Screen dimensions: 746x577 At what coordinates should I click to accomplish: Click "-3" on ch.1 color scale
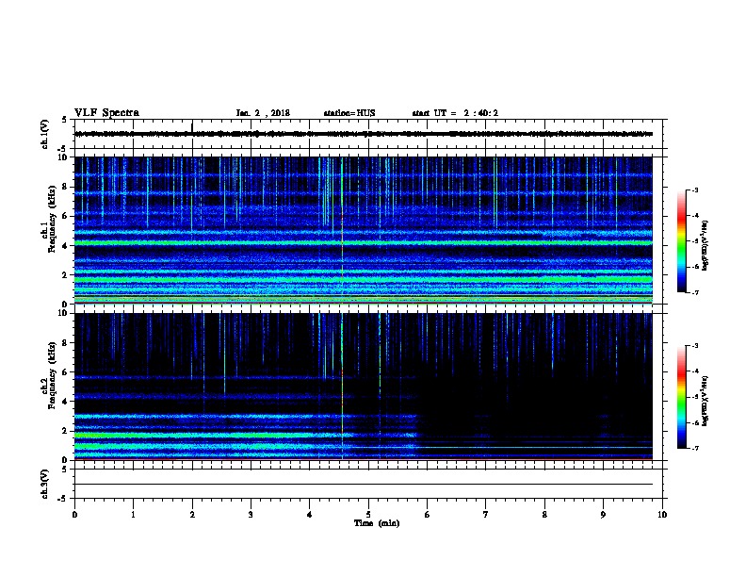695,190
